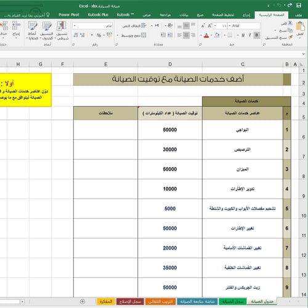308x308 pixels.
Task: Open the سجل الصيانة green sheet tab
Action: [x=233, y=301]
